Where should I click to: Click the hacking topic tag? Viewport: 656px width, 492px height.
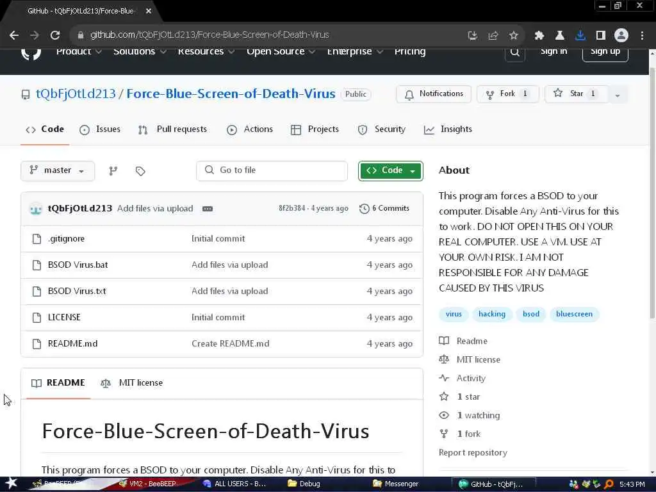pyautogui.click(x=492, y=314)
